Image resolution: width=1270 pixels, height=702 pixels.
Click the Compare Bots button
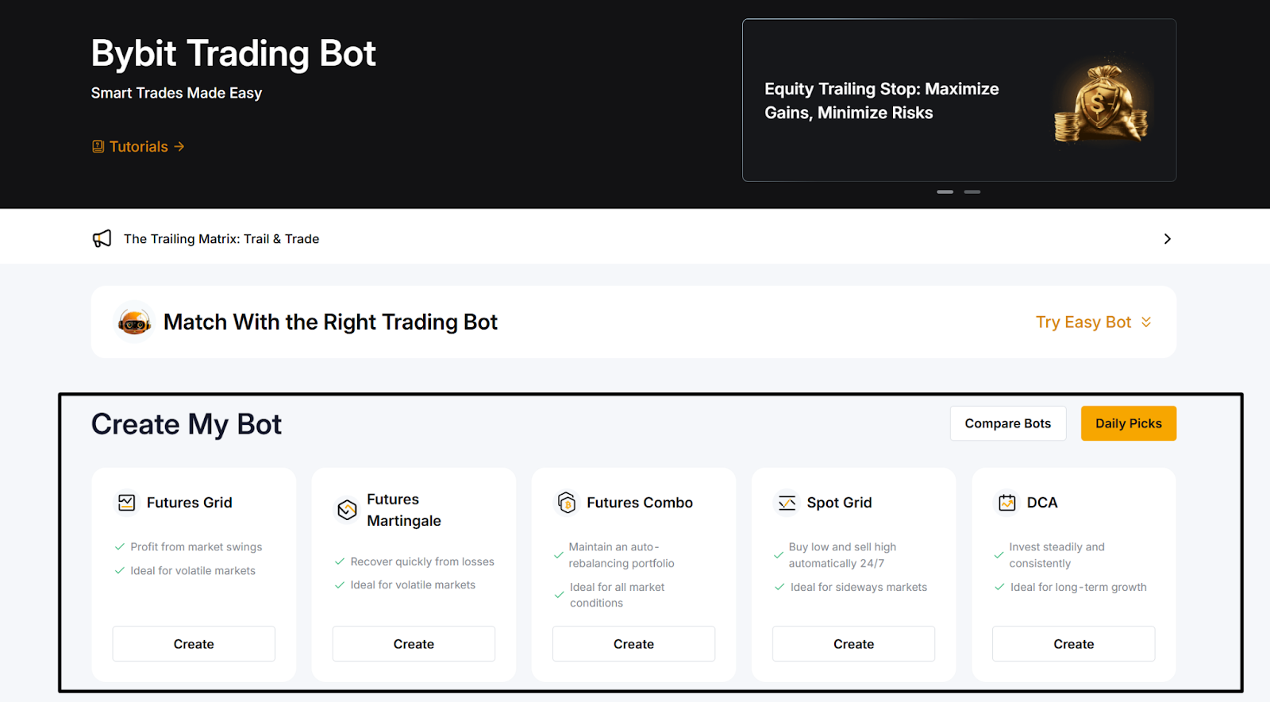click(1008, 423)
